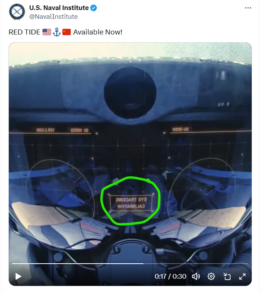Screen dimensions: 267x292
Task: Open the U.S. Naval Institute display name link
Action: 59,8
